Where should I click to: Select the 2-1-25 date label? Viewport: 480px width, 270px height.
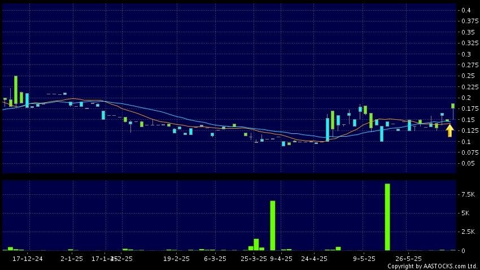tap(72, 259)
